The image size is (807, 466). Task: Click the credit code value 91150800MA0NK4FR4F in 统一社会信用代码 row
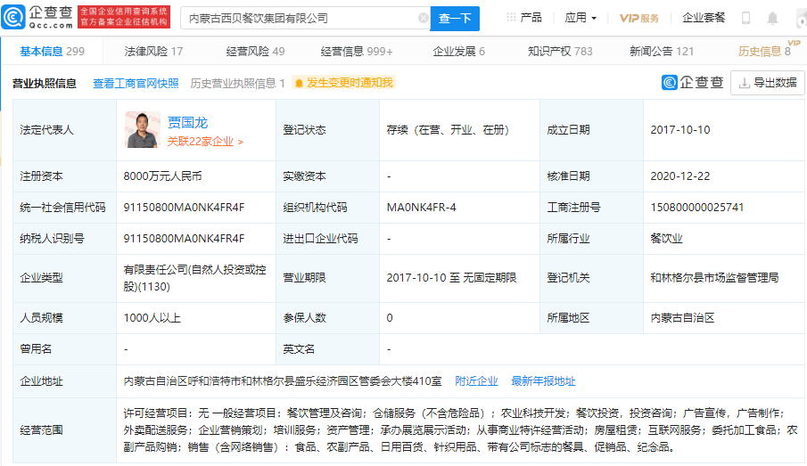tap(184, 208)
